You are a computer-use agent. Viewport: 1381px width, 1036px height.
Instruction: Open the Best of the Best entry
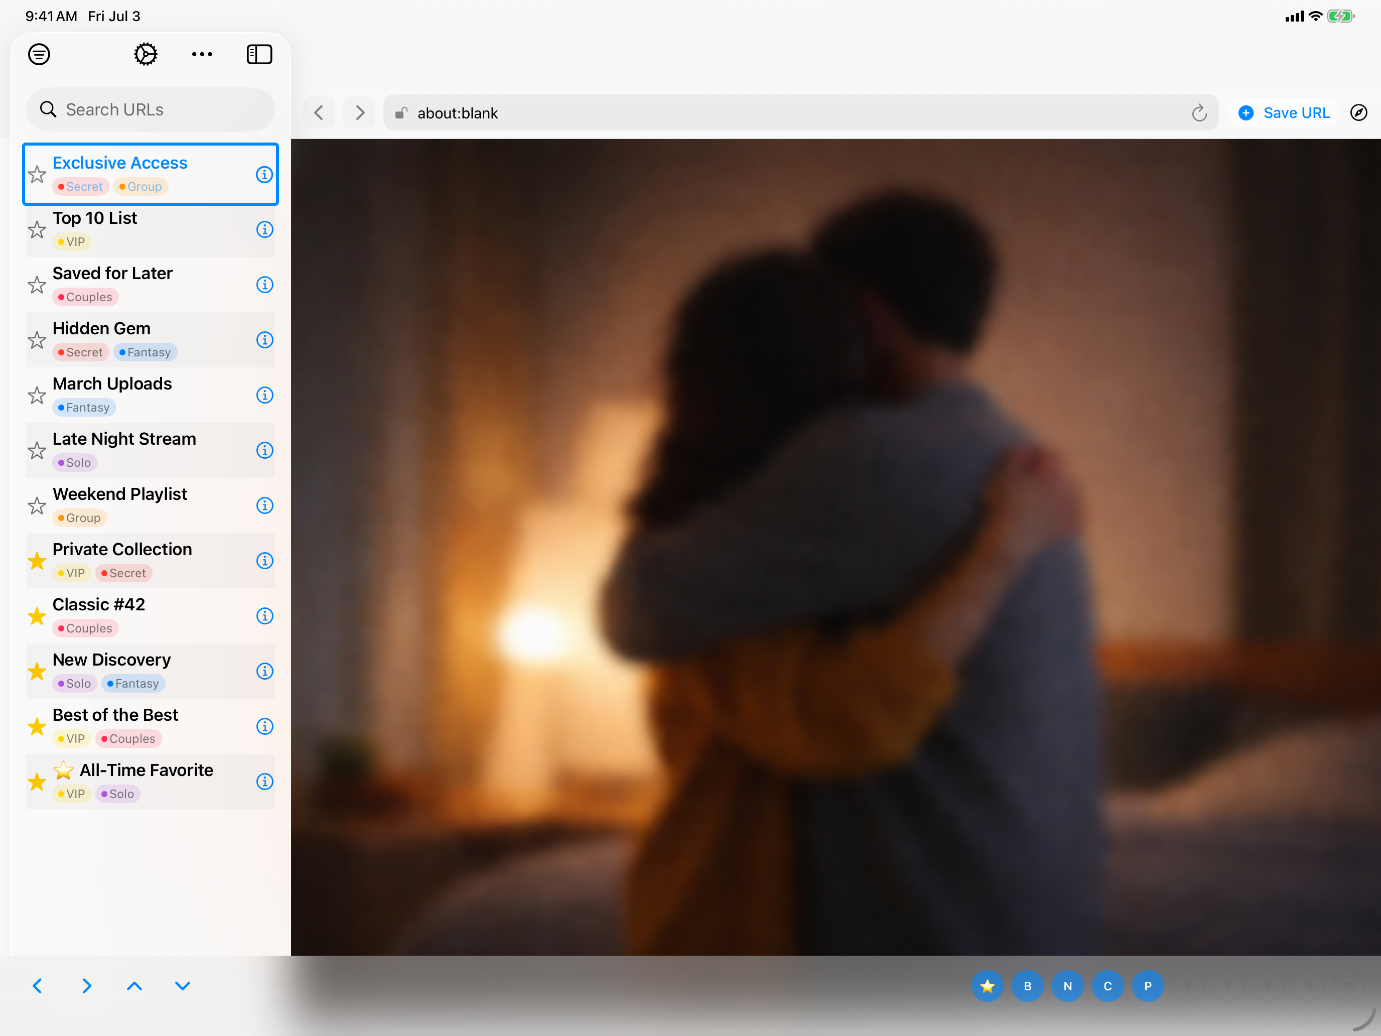[x=151, y=726]
